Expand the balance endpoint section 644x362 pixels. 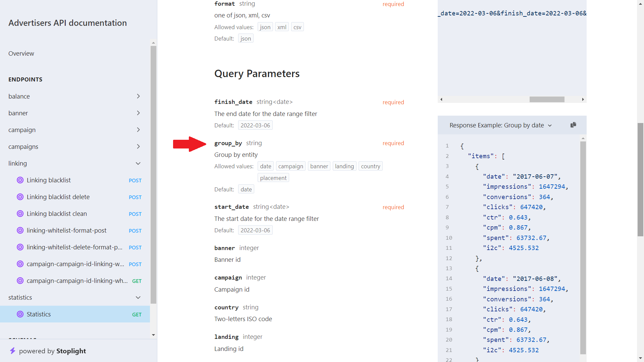click(139, 96)
